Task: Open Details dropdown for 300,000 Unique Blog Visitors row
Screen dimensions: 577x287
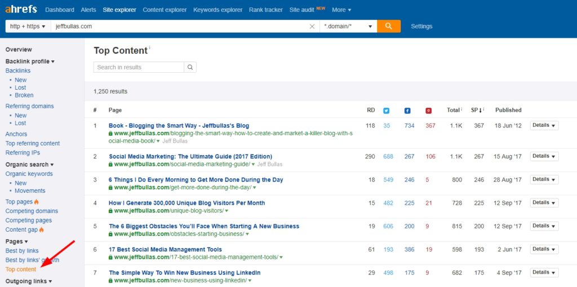Action: 544,202
